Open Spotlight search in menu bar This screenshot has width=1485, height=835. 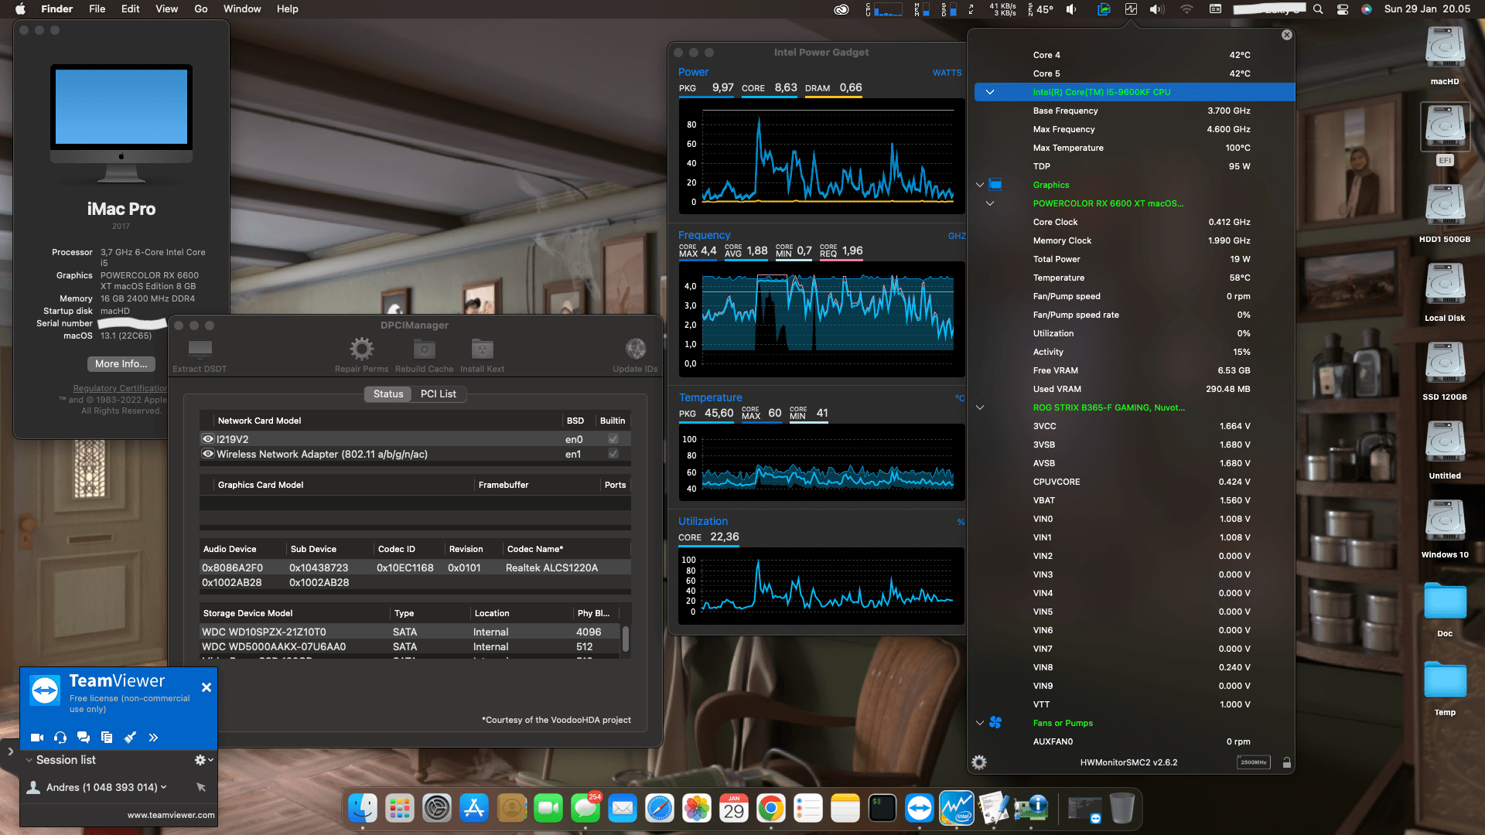pos(1318,9)
